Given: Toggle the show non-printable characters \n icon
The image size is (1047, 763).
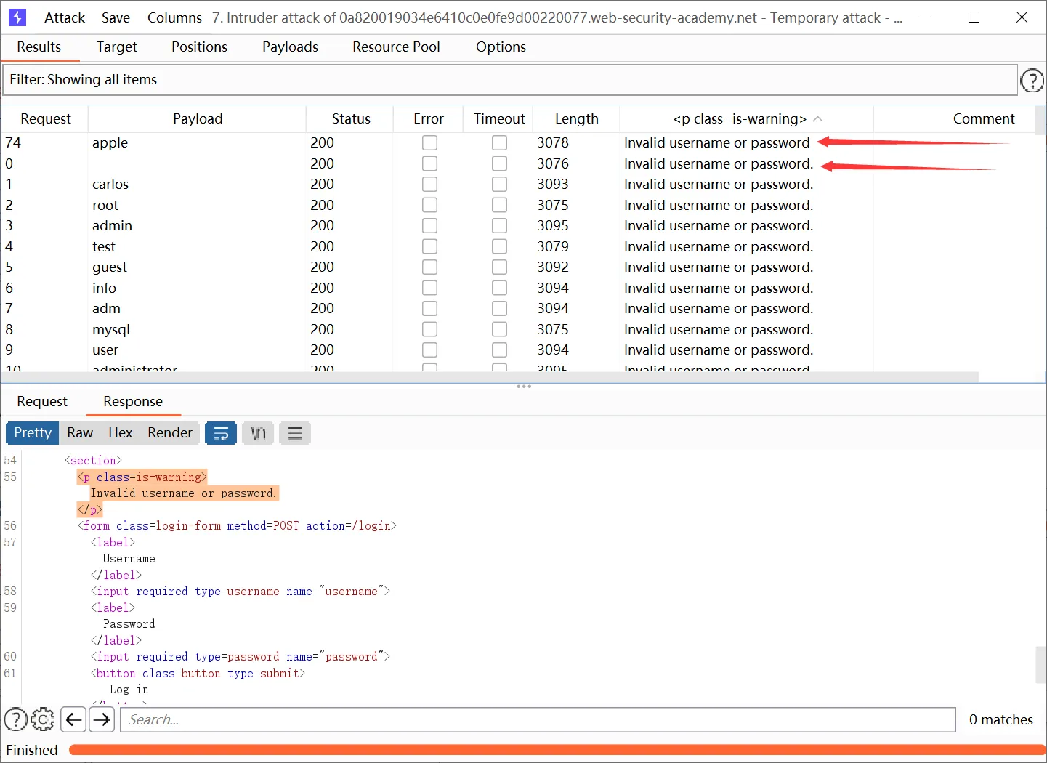Looking at the screenshot, I should pyautogui.click(x=258, y=433).
